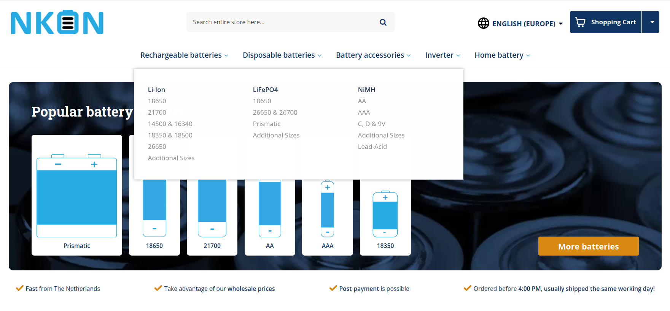Viewport: 670px width, 311px height.
Task: Click the More batteries button
Action: pos(588,246)
